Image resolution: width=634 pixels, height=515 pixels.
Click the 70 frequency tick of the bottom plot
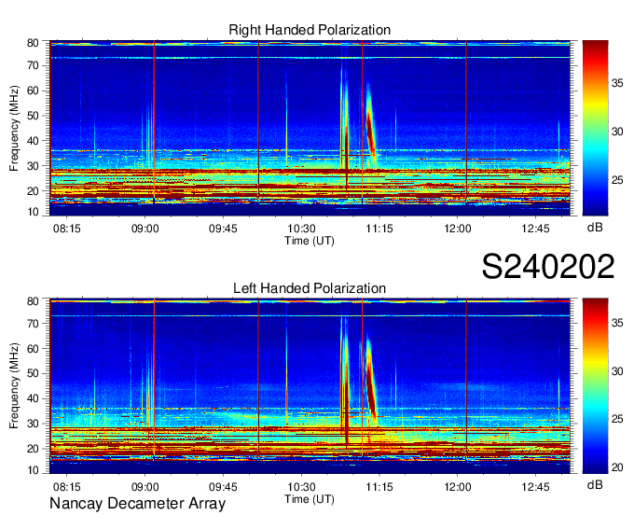[x=33, y=324]
